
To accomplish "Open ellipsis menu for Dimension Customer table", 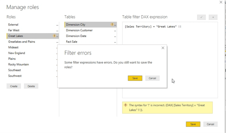I will [115, 31].
